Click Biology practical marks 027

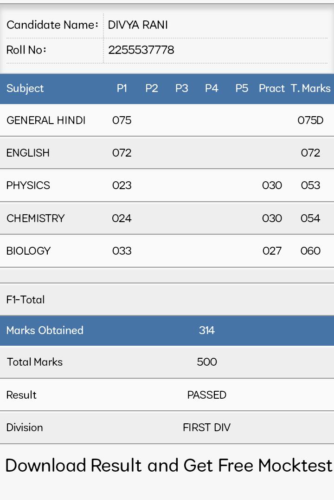pyautogui.click(x=272, y=250)
